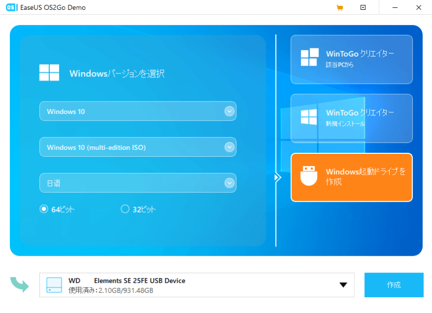Open the 日语 language dropdown
The height and width of the screenshot is (313, 432).
pyautogui.click(x=229, y=182)
